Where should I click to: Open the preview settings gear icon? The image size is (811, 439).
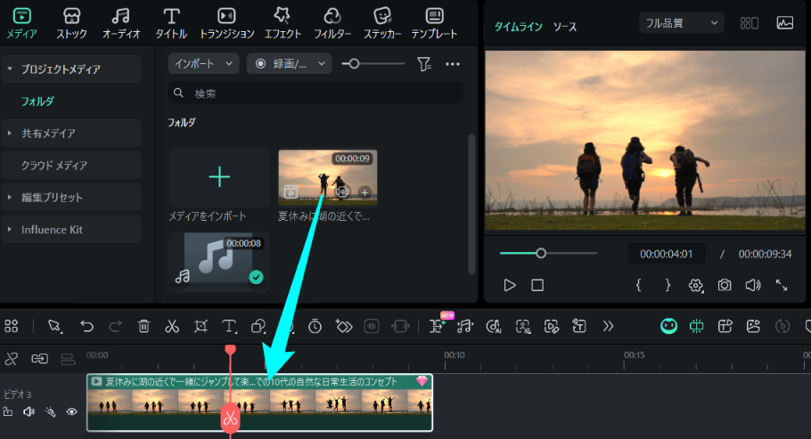[696, 286]
